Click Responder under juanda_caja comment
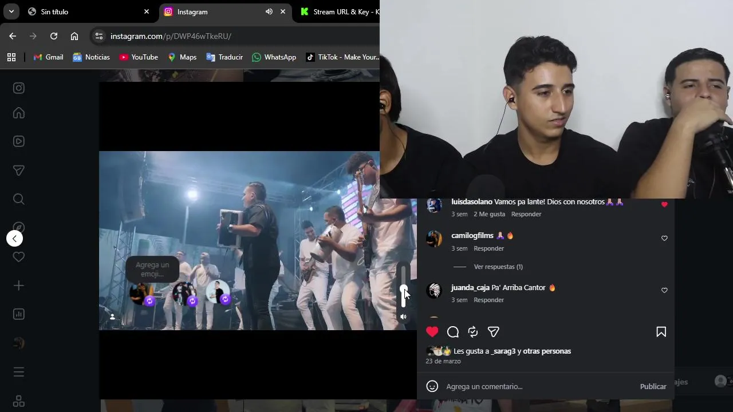This screenshot has height=412, width=733. pos(488,300)
